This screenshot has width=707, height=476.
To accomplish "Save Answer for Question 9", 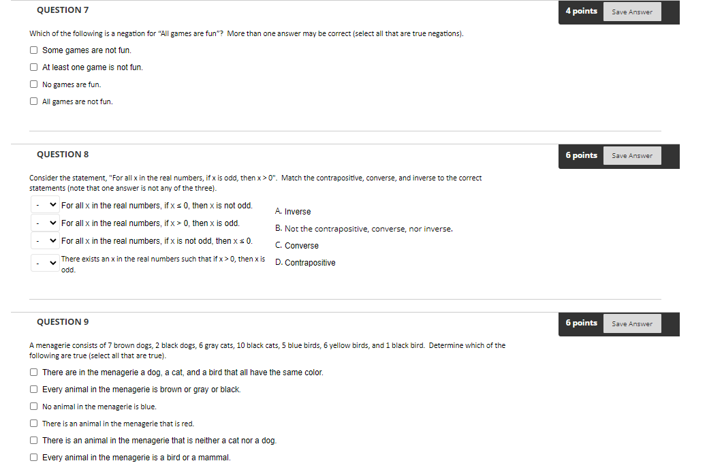I will tap(632, 323).
